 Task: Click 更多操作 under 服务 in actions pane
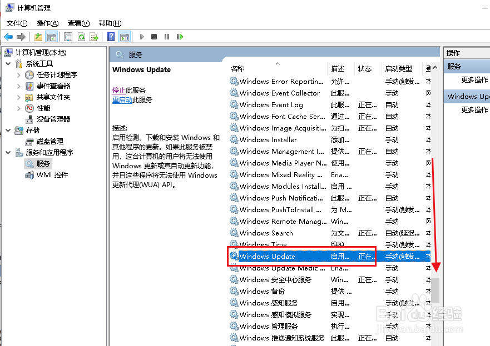[x=474, y=80]
